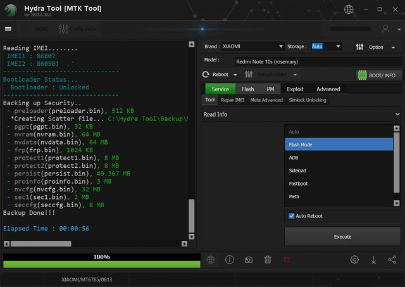The width and height of the screenshot is (405, 287).
Task: Click mode list scroll down arrow
Action: coord(397,203)
